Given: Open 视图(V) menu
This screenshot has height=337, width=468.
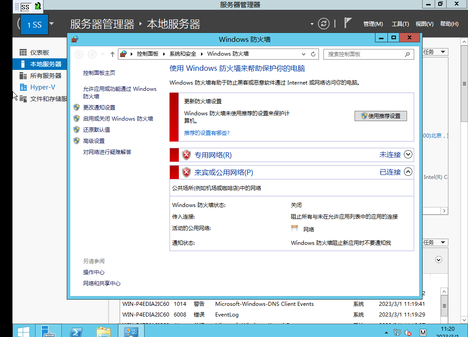Looking at the screenshot, I should coord(424,24).
